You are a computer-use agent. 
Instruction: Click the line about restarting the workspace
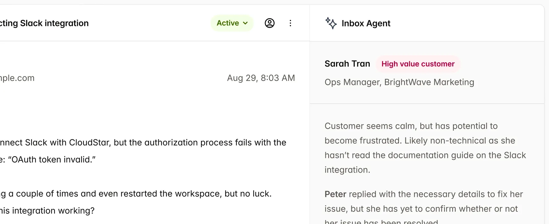click(136, 194)
